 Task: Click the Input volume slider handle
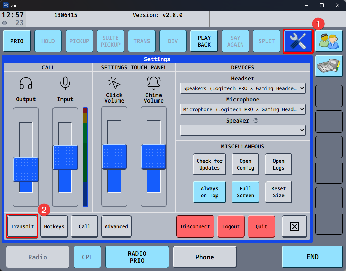(x=65, y=157)
